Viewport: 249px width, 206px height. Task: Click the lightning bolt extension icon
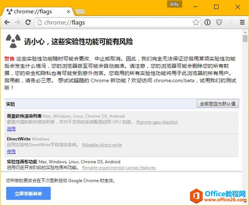click(x=231, y=22)
